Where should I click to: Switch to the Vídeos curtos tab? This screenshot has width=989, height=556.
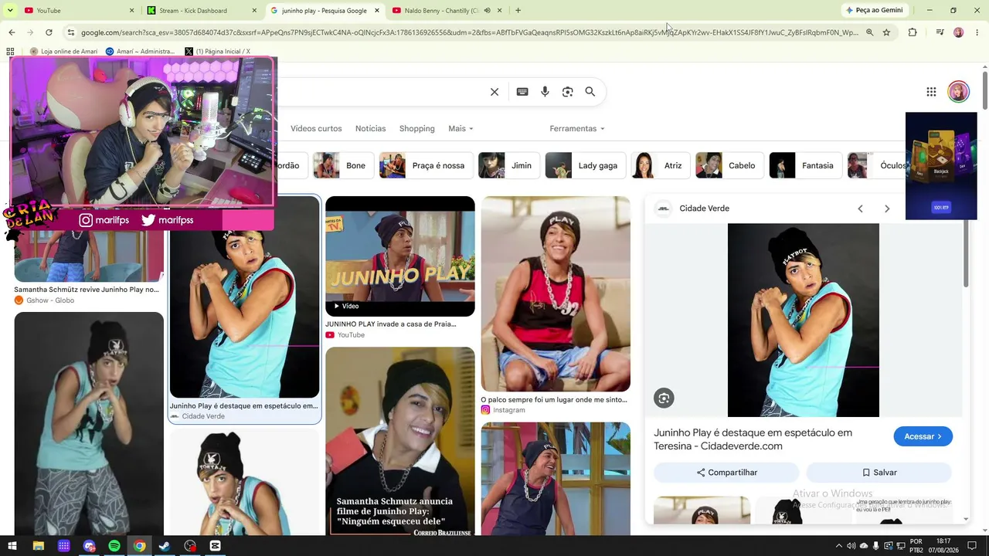316,128
